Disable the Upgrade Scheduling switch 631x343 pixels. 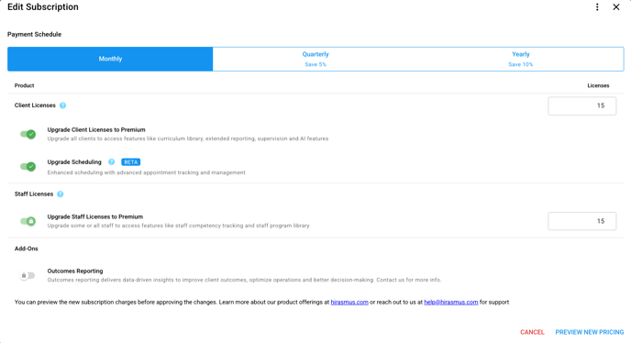pos(28,166)
